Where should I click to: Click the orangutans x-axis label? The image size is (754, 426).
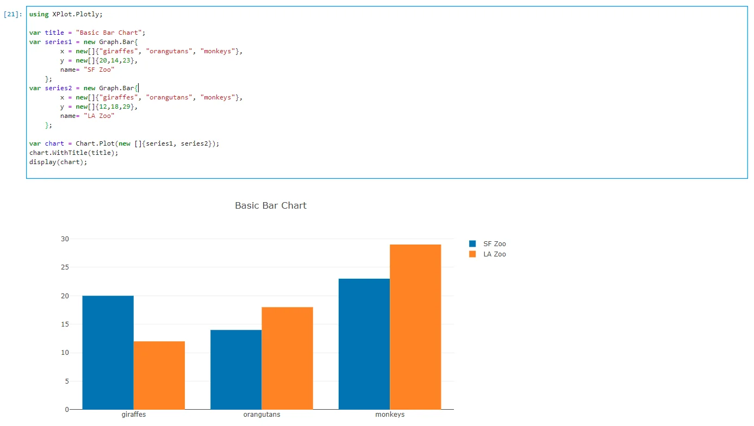261,415
